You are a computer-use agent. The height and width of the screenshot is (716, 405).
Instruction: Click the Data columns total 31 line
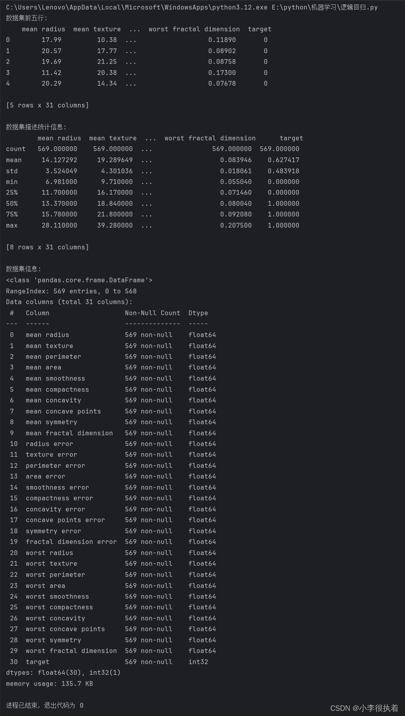pyautogui.click(x=69, y=302)
